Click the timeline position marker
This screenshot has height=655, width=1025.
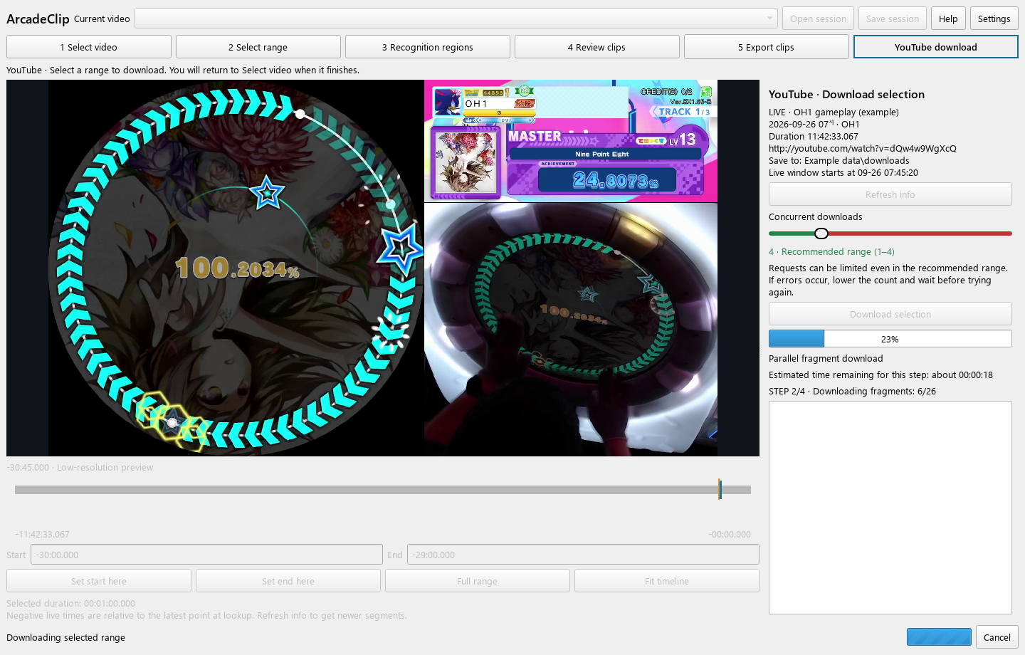(720, 489)
